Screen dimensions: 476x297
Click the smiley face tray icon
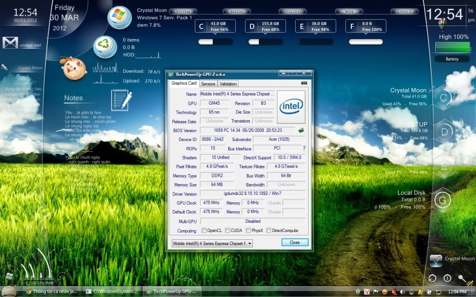pyautogui.click(x=384, y=291)
